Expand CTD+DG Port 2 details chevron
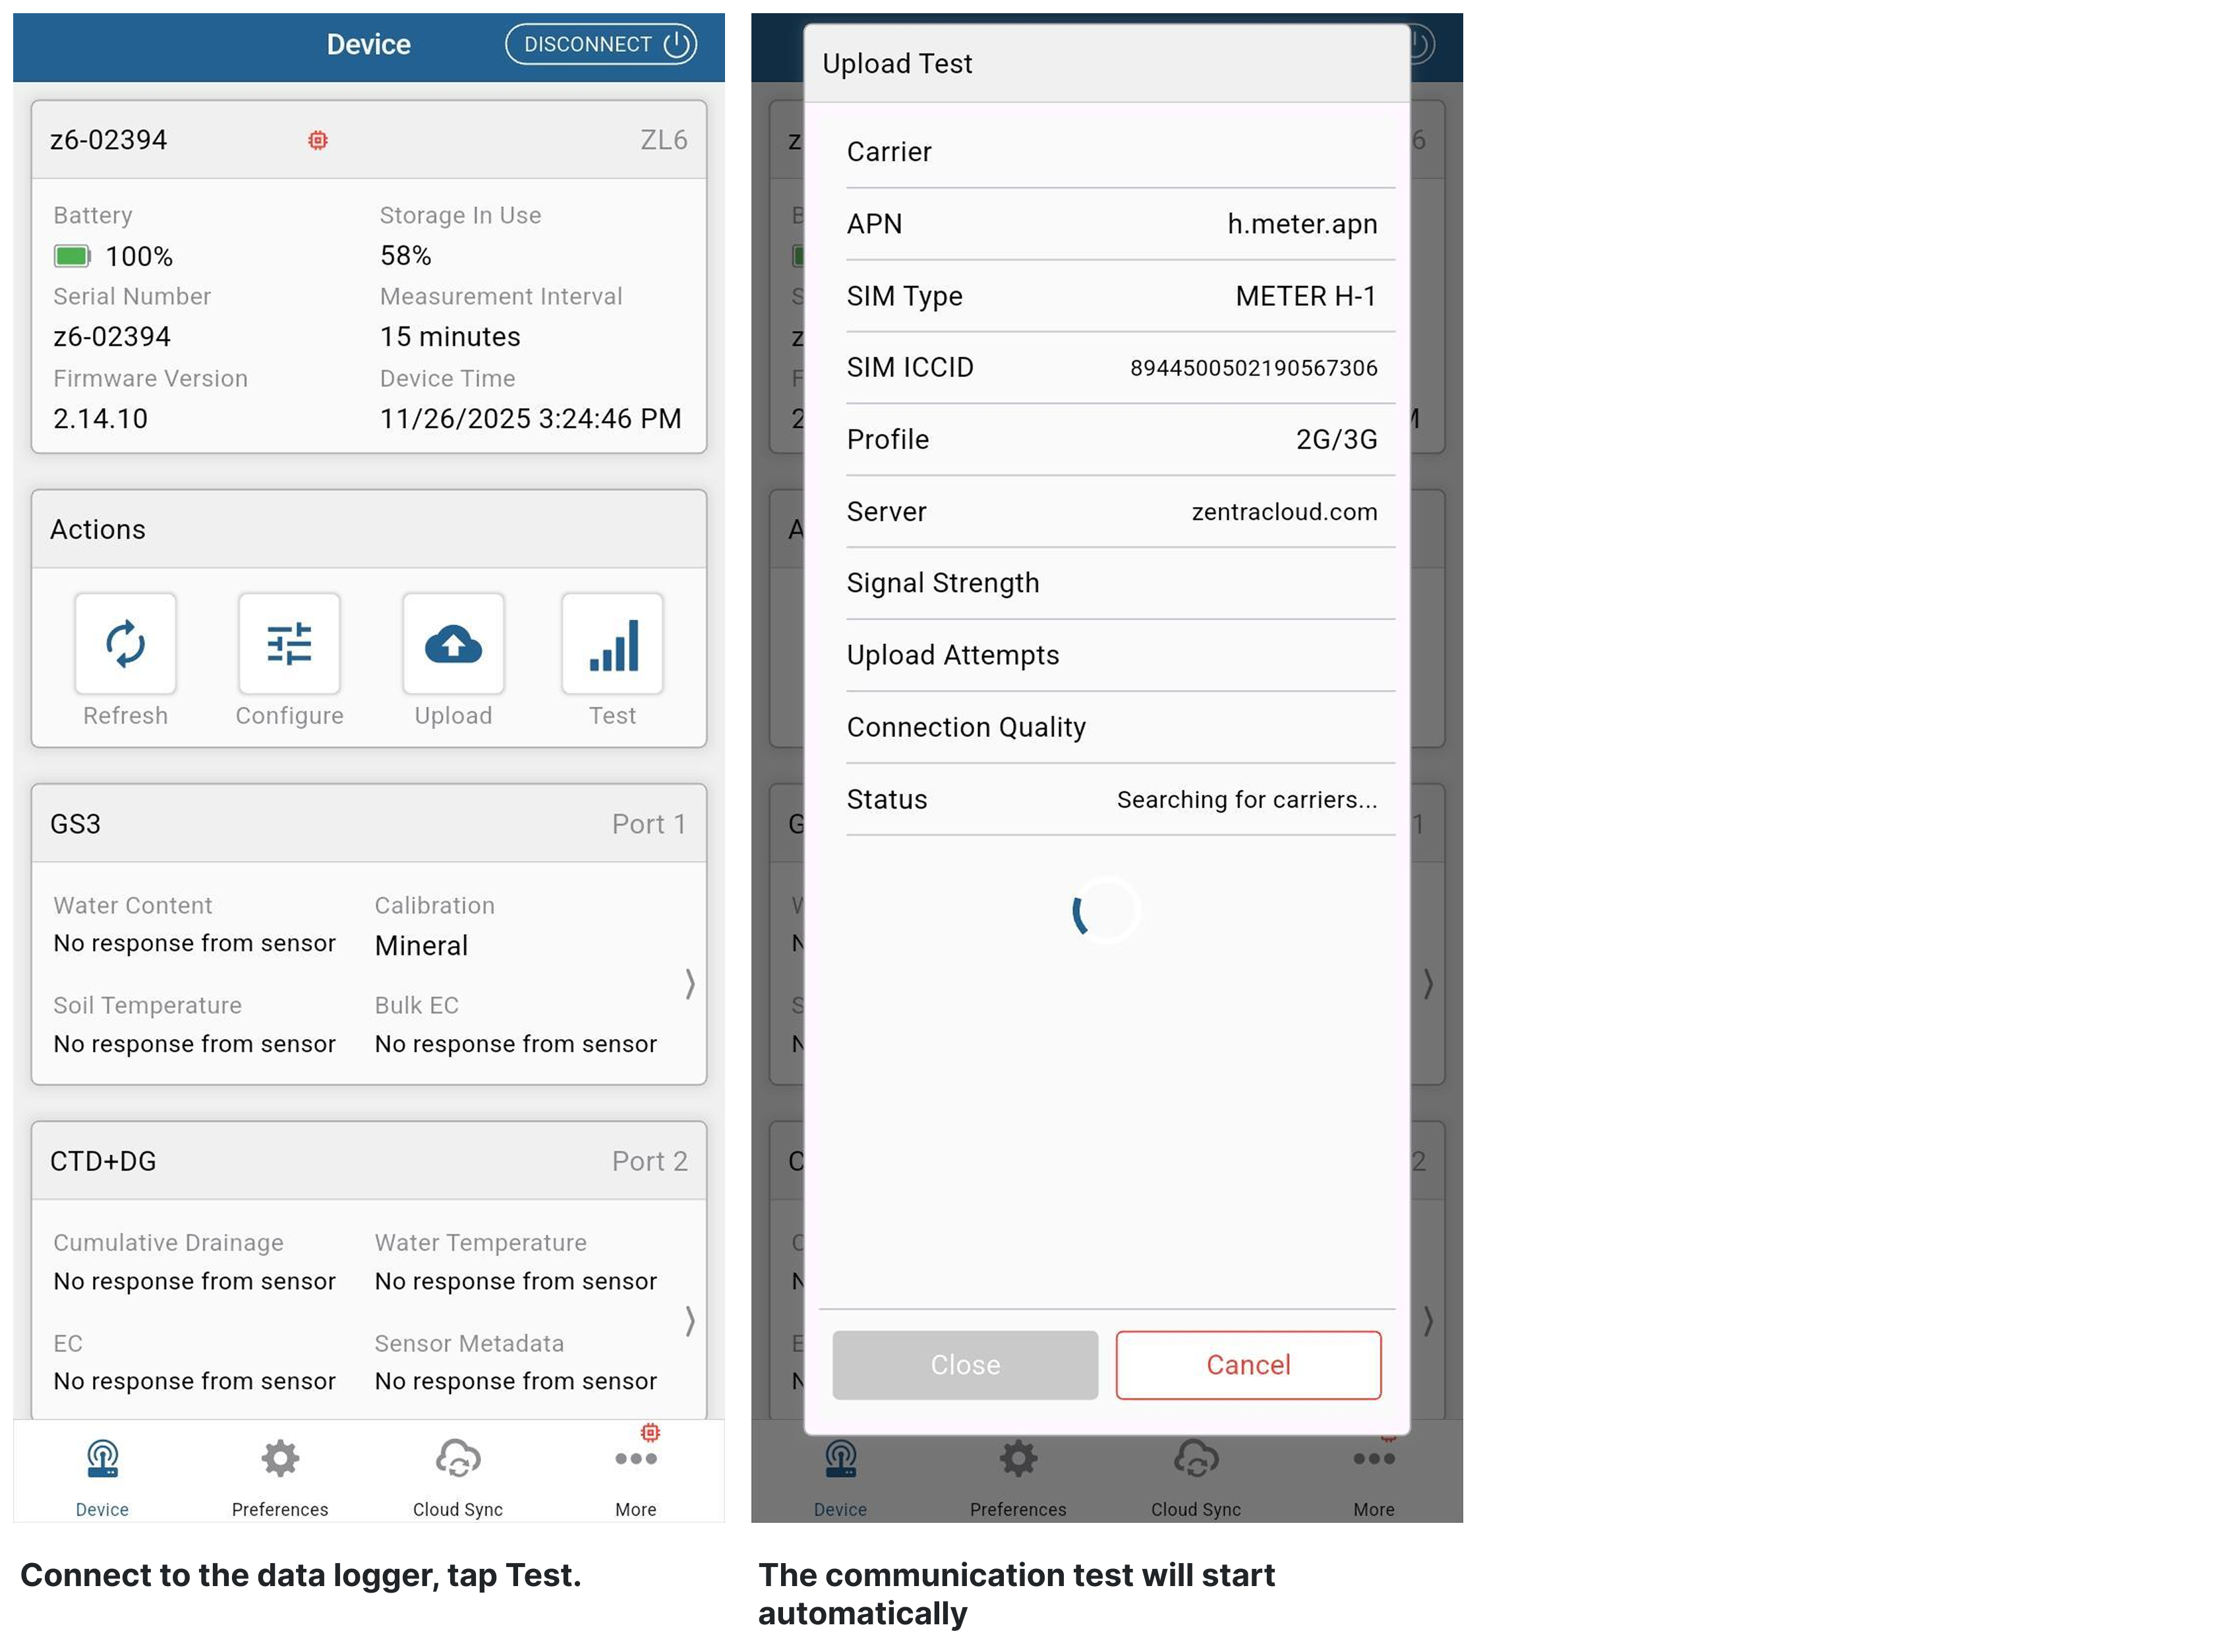 (x=689, y=1321)
